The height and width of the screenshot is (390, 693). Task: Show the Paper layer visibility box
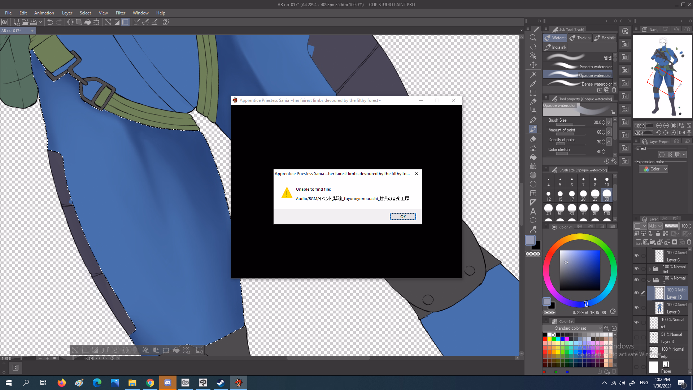click(x=636, y=367)
